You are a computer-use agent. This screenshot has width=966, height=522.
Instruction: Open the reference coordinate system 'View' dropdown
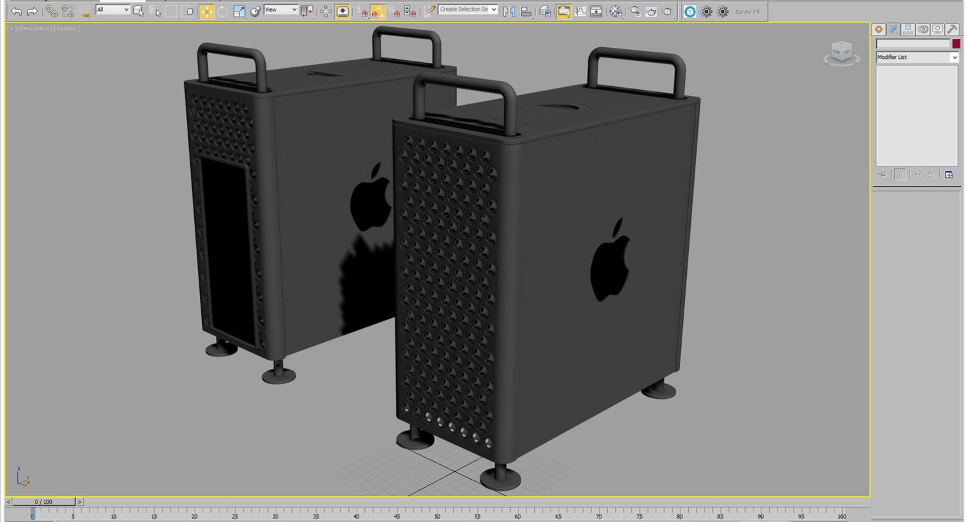pyautogui.click(x=281, y=10)
